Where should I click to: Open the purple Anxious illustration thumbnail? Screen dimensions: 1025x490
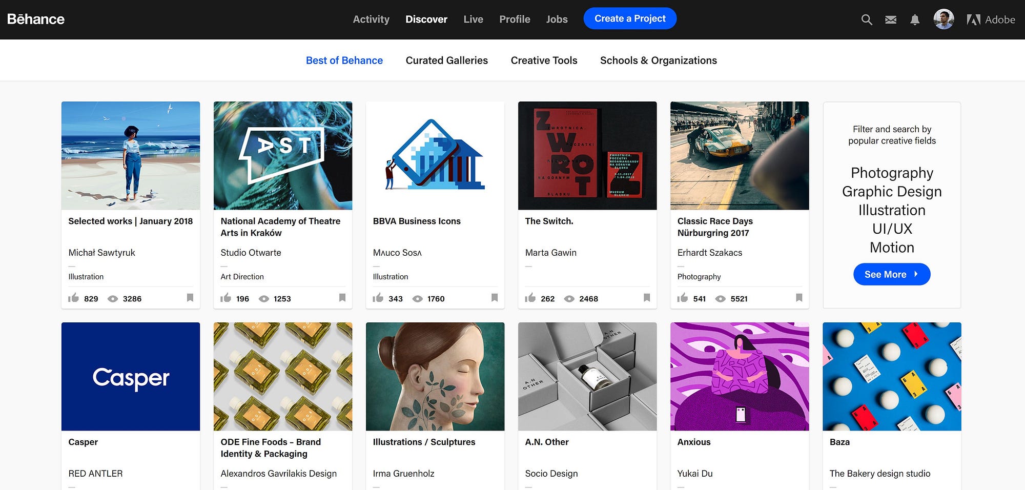point(740,376)
